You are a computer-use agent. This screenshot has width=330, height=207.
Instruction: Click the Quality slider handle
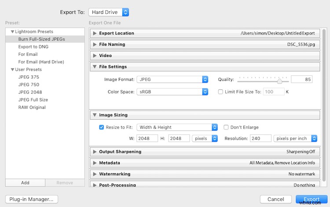(x=279, y=81)
